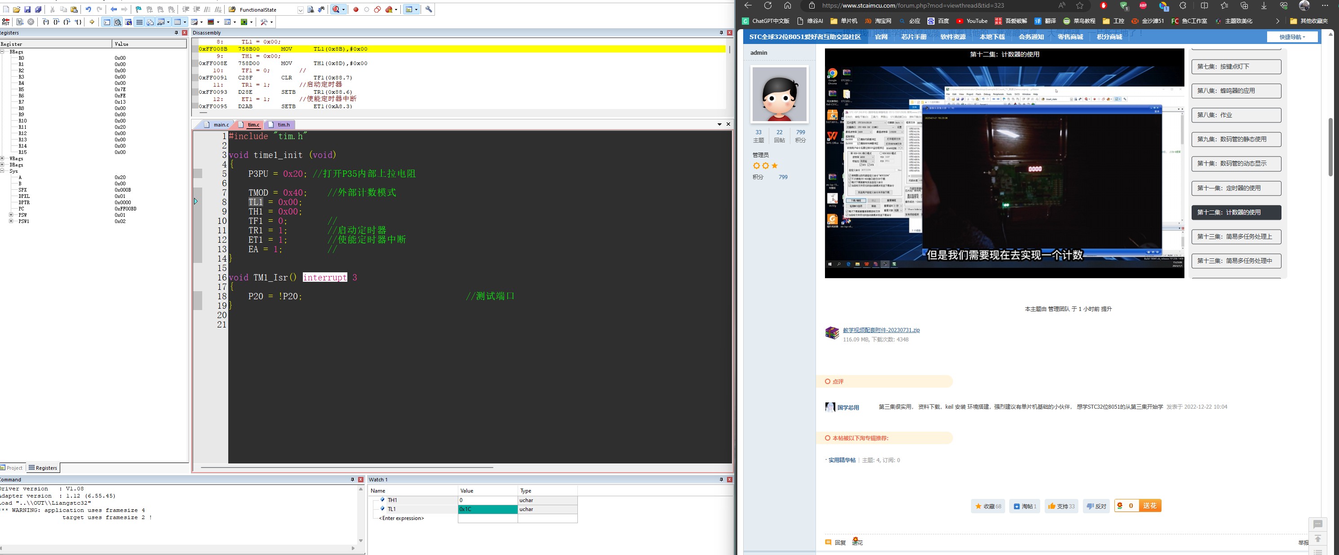Click the open file folder icon
This screenshot has width=1339, height=555.
(17, 9)
